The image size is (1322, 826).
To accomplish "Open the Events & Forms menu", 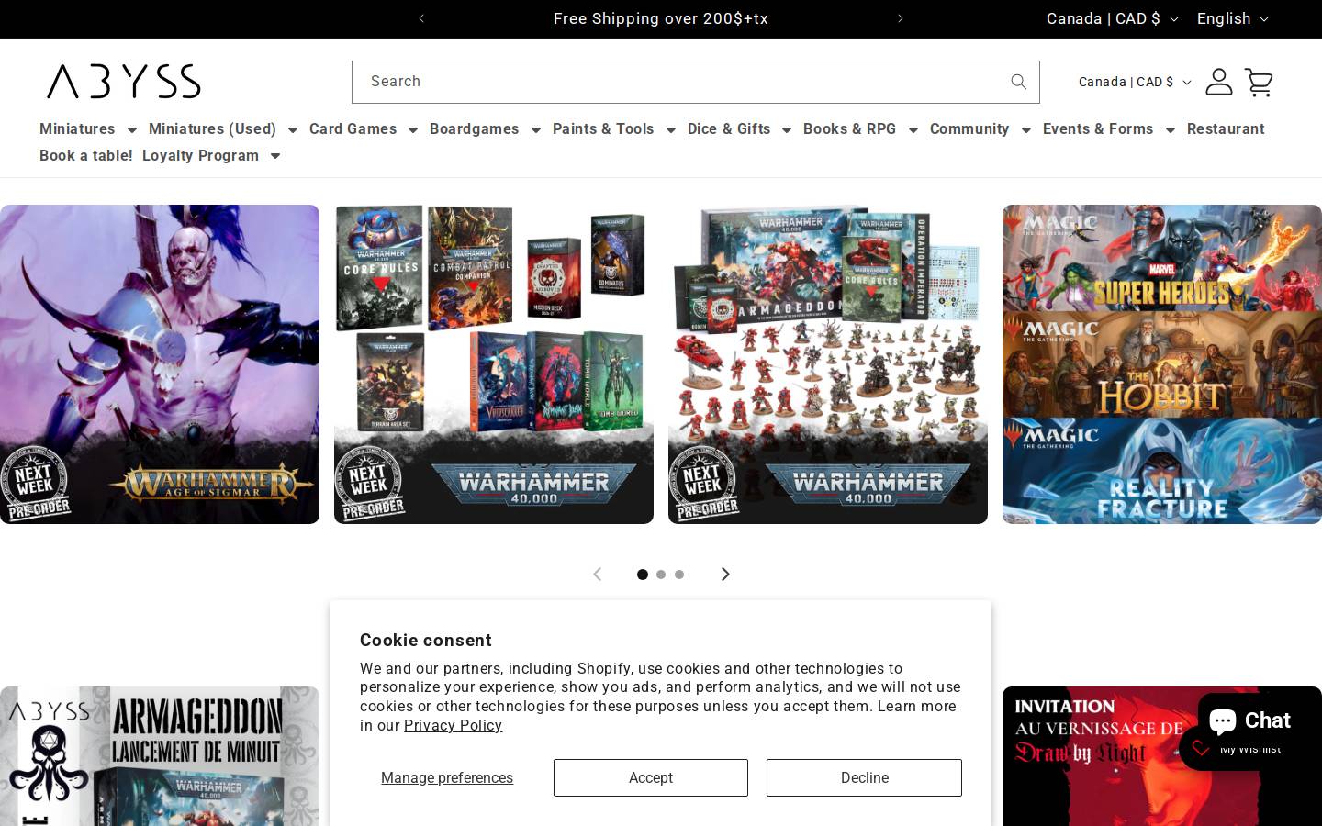I will (x=1109, y=129).
